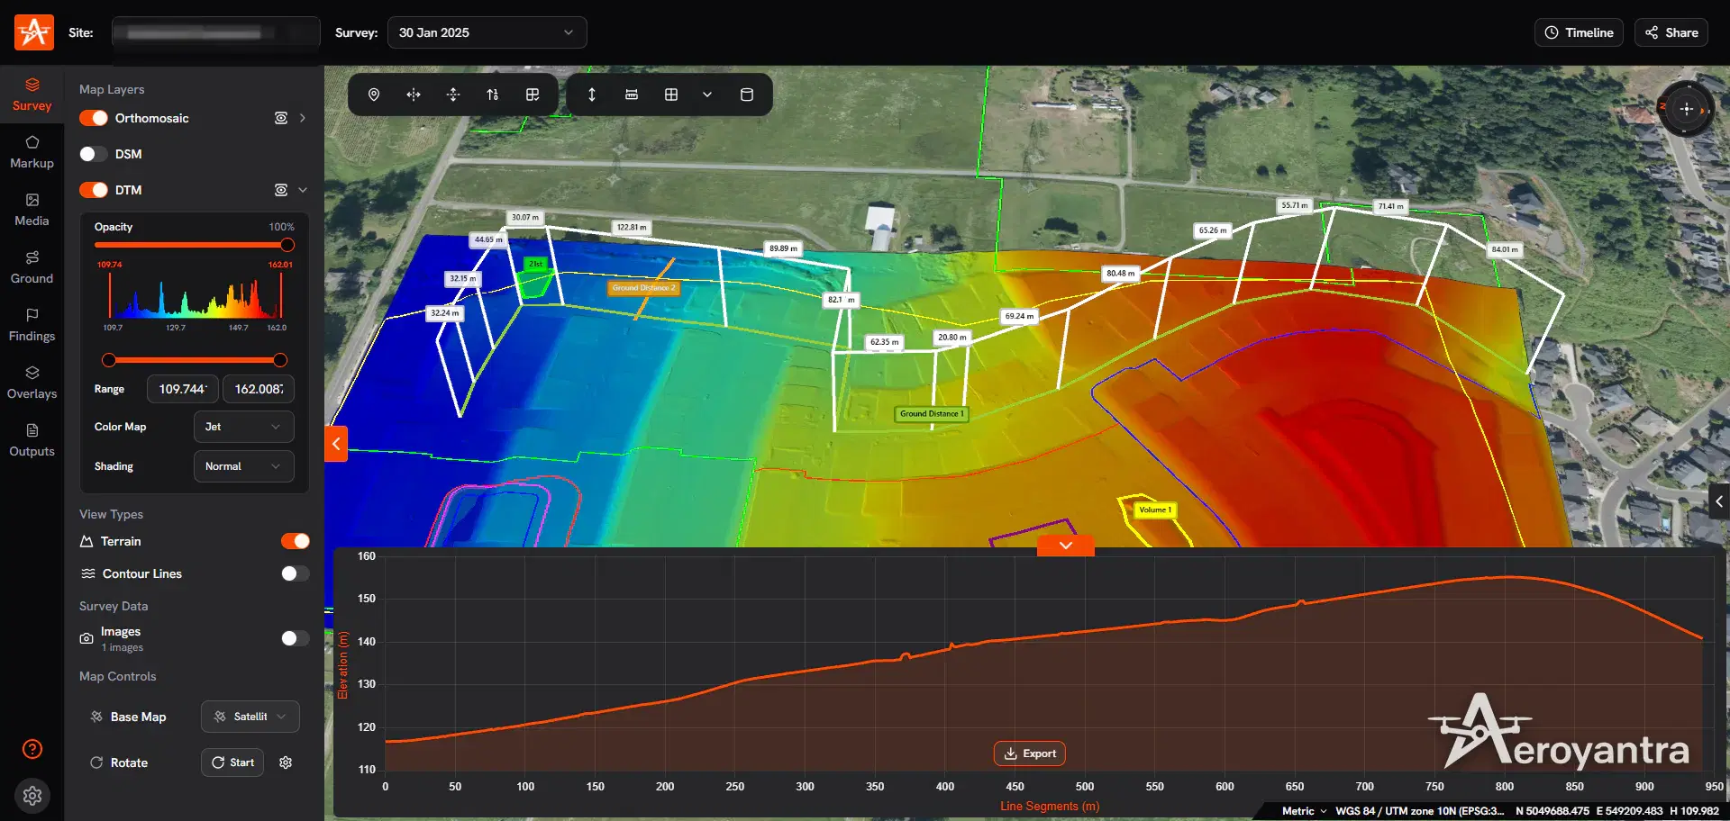Select the vertical flip tool in map toolbar
The image size is (1730, 821).
click(x=453, y=95)
